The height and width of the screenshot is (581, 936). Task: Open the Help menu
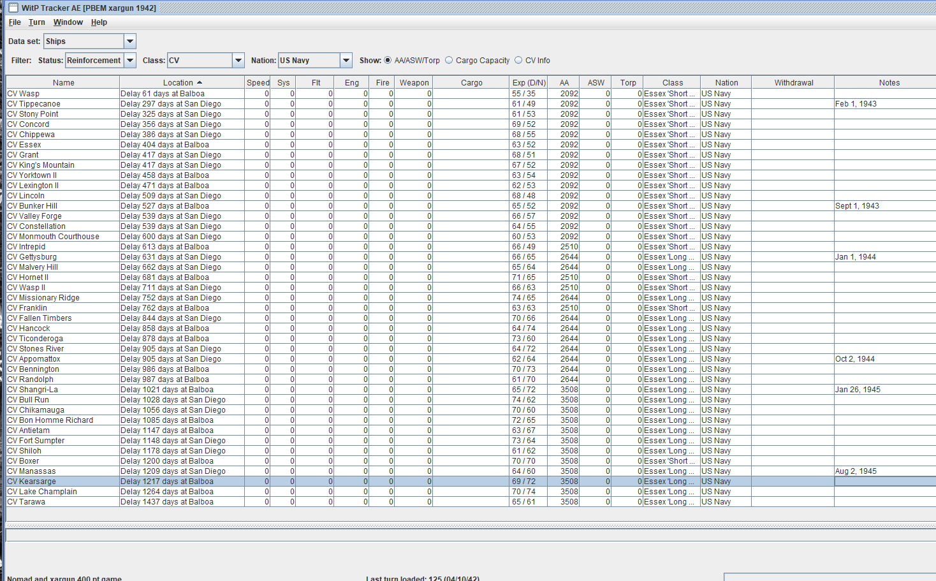coord(99,22)
